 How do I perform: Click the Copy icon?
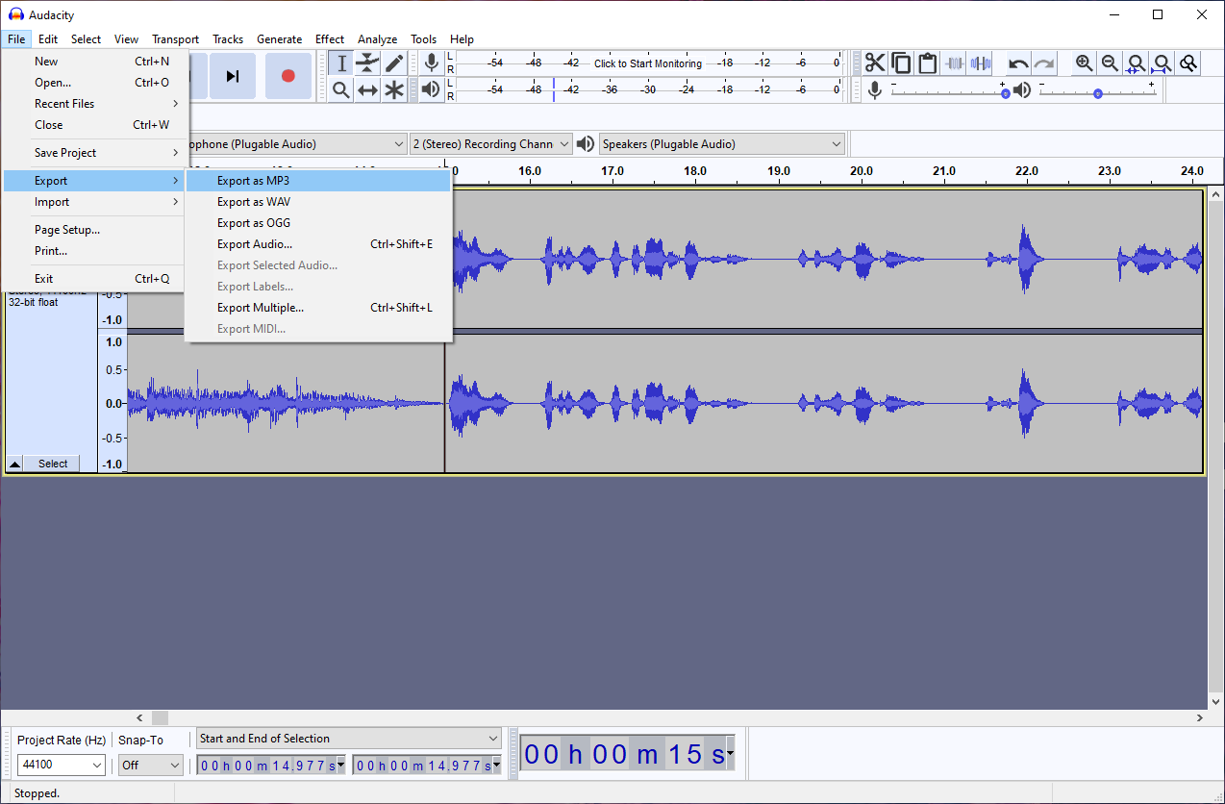(x=901, y=63)
